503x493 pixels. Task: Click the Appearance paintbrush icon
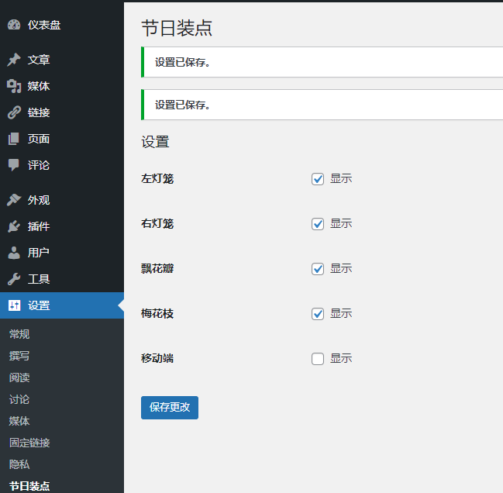14,200
